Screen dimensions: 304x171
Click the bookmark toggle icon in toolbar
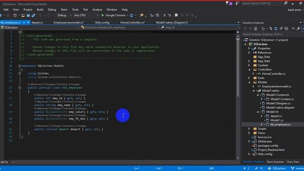point(176,15)
